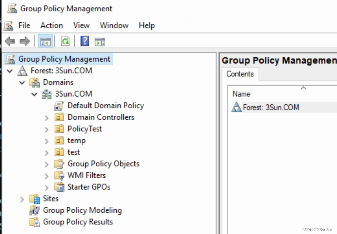Open the Action menu
The width and height of the screenshot is (337, 234).
pyautogui.click(x=51, y=25)
